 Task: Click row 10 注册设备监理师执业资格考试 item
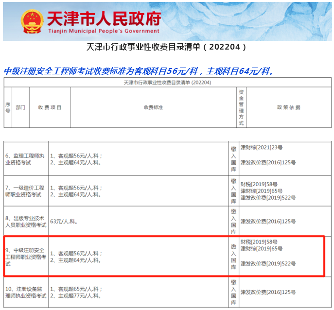(x=25, y=292)
